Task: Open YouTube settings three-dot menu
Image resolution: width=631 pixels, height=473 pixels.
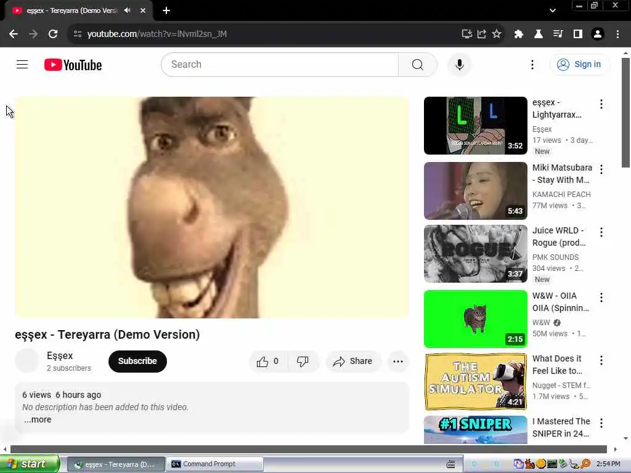Action: coord(532,64)
